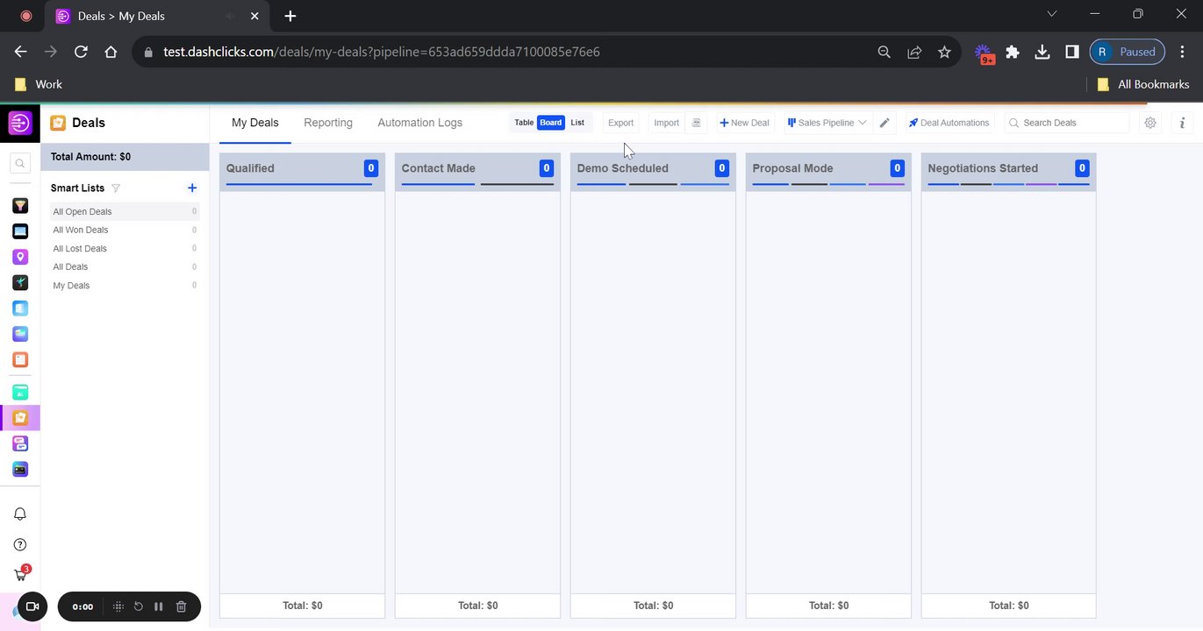Open the purple forms app icon in sidebar

pyautogui.click(x=20, y=443)
